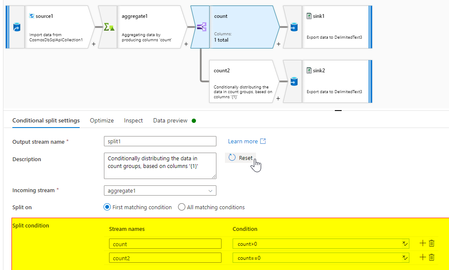449x270 pixels.
Task: Select All matching conditions option
Action: point(182,207)
